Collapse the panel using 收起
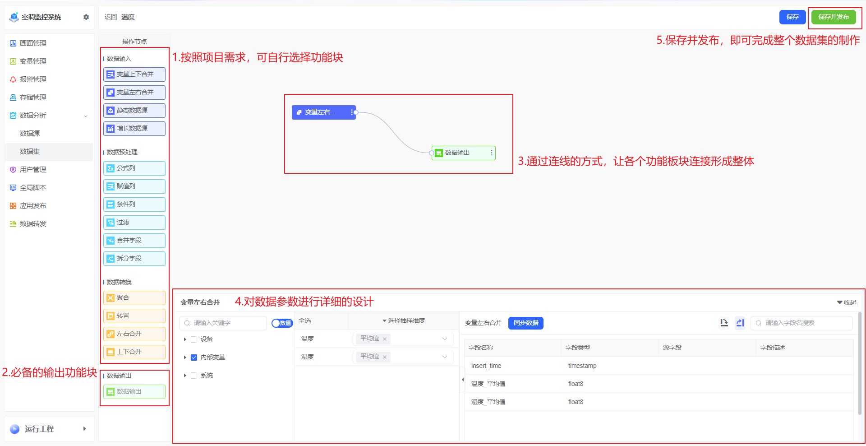This screenshot has width=866, height=446. tap(847, 302)
